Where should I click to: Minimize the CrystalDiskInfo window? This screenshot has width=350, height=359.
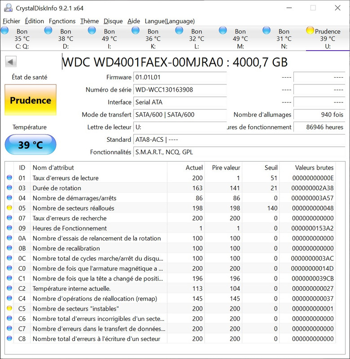click(289, 8)
